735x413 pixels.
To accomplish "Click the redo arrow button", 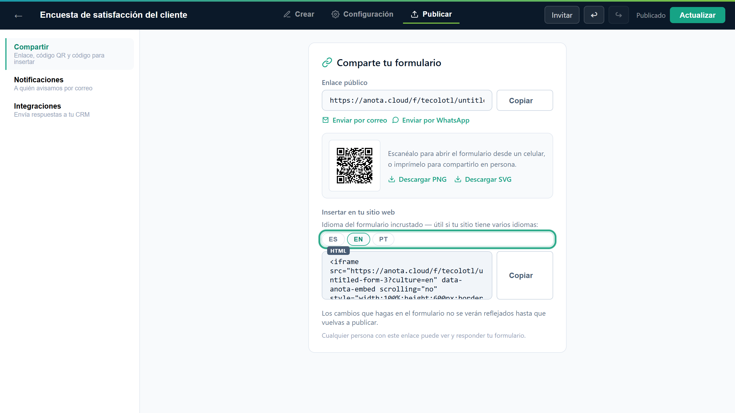I will click(x=618, y=15).
